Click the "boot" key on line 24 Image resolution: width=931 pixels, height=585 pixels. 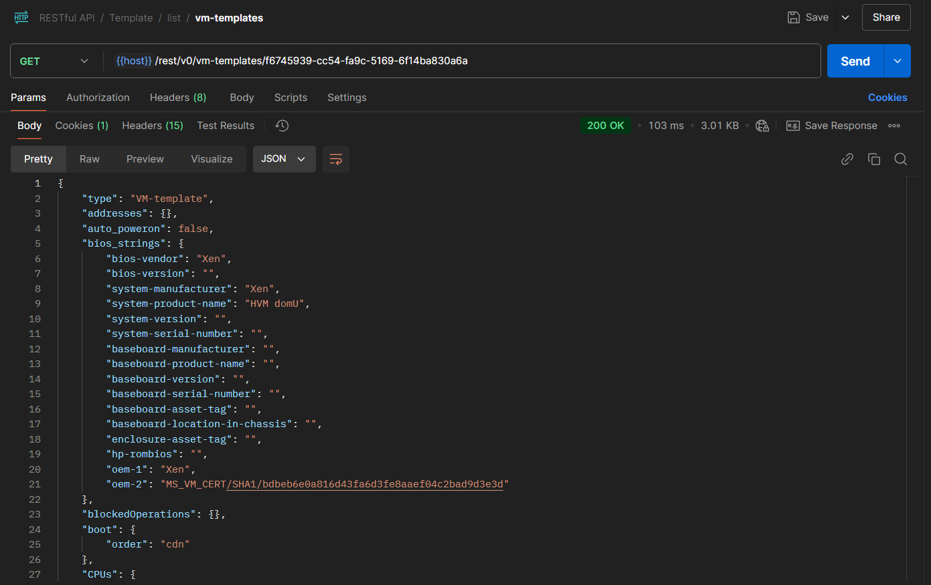(x=100, y=530)
